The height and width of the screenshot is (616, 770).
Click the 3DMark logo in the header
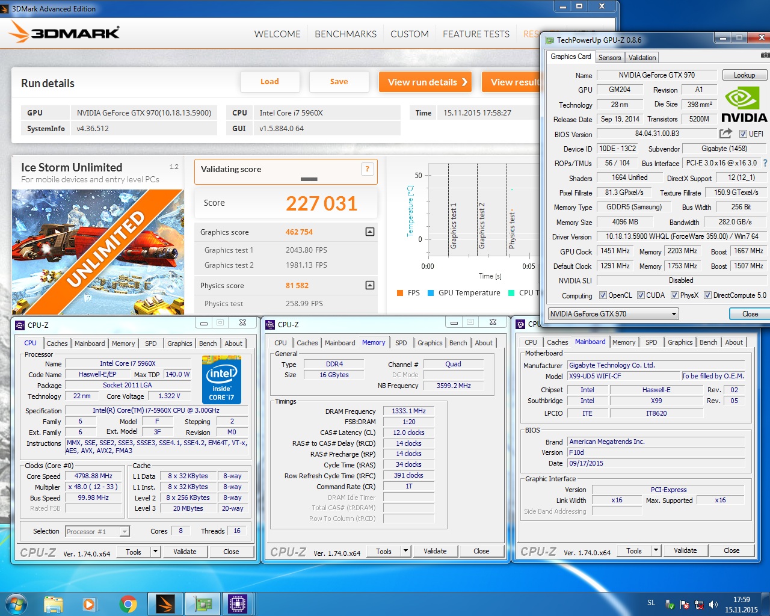[x=64, y=32]
